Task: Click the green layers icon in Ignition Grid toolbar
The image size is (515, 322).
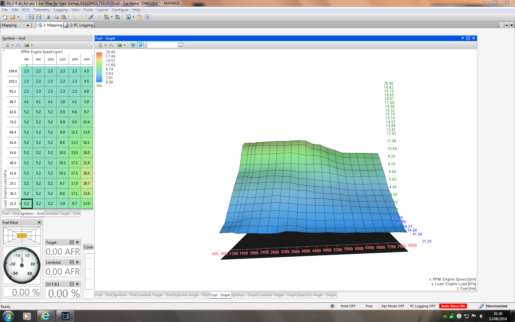Action: click(x=27, y=45)
